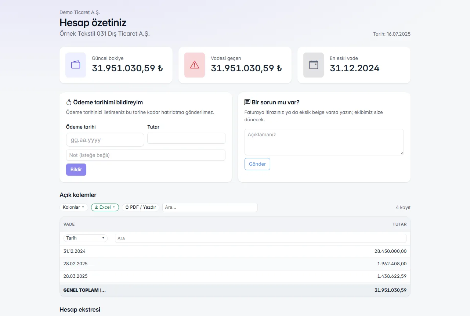The height and width of the screenshot is (316, 470).
Task: Sort by the VADE column header
Action: pyautogui.click(x=69, y=224)
